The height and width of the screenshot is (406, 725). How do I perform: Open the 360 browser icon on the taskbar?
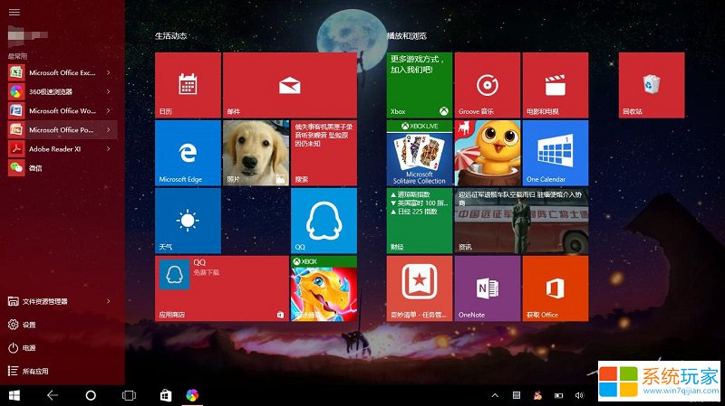pos(192,395)
